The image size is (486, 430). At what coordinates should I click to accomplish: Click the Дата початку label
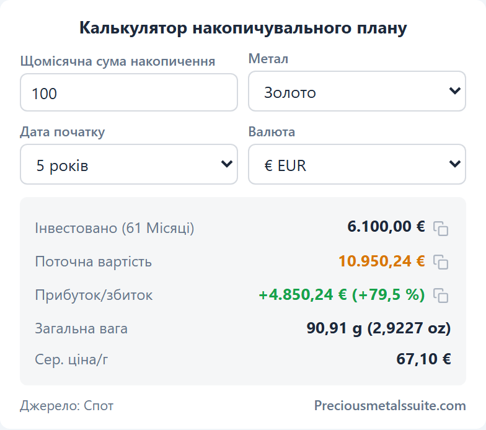click(x=63, y=132)
